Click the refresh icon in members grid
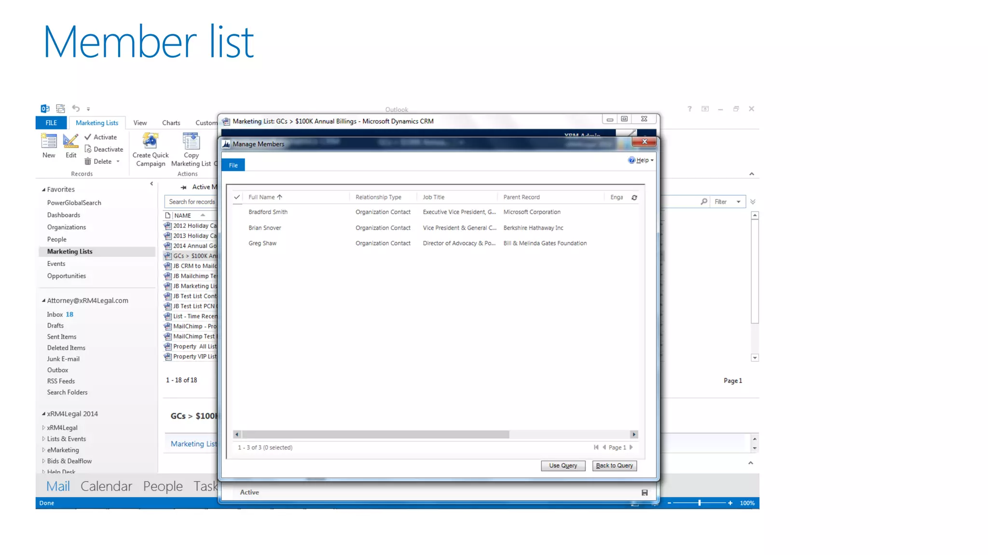Viewport: 988px width, 555px height. tap(634, 198)
